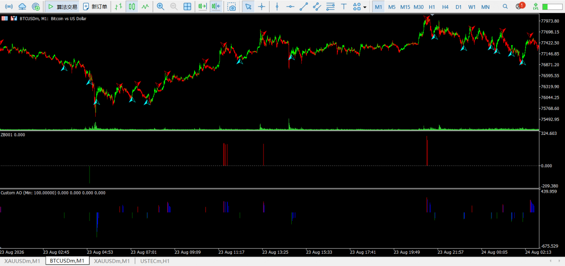Viewport: 565px width, 266px height.
Task: Click the depth of market icon beside the symbol
Action: [x=14, y=18]
